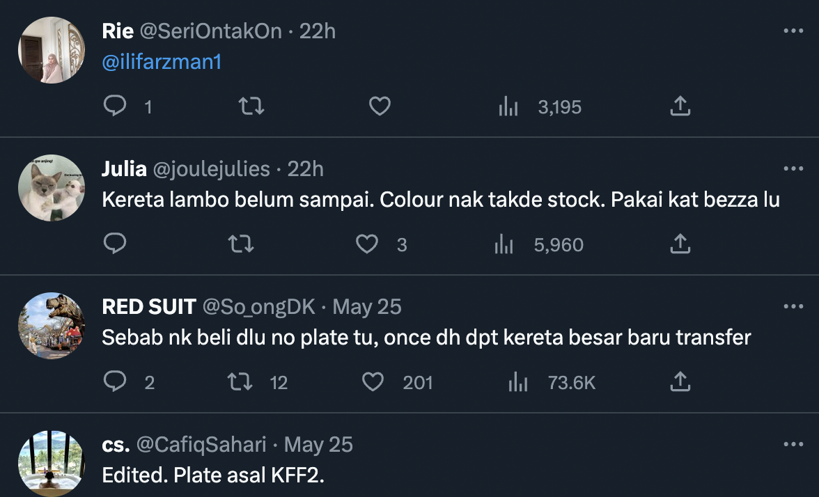Open more menu on Julia's tweet
The image size is (819, 497).
click(793, 169)
